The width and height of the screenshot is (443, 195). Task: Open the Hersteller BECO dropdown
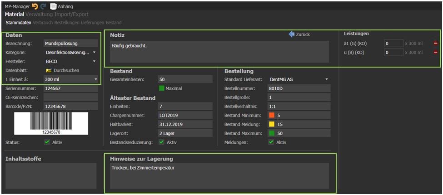click(x=70, y=61)
